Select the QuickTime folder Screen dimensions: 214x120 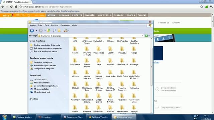click(x=122, y=97)
